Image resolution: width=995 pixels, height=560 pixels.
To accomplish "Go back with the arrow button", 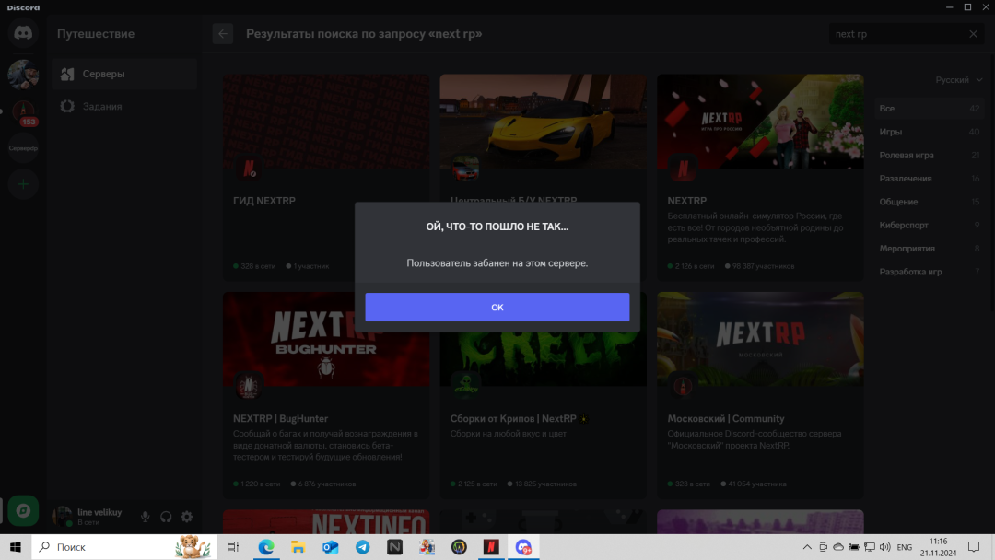I will click(223, 33).
